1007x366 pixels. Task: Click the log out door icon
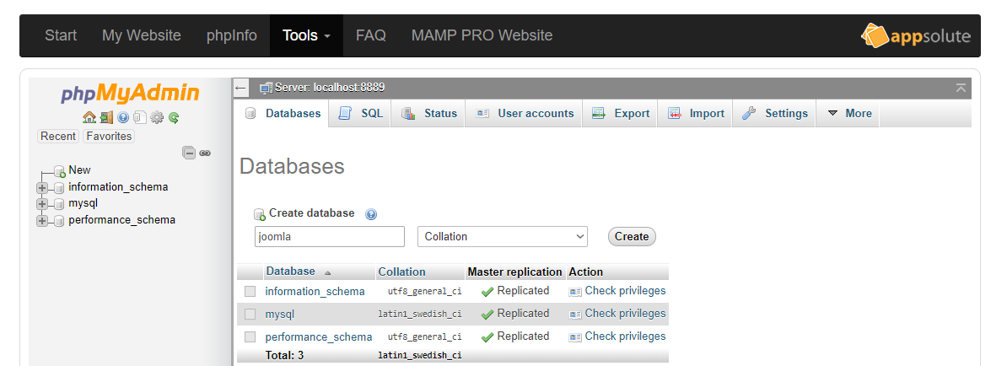coord(106,117)
